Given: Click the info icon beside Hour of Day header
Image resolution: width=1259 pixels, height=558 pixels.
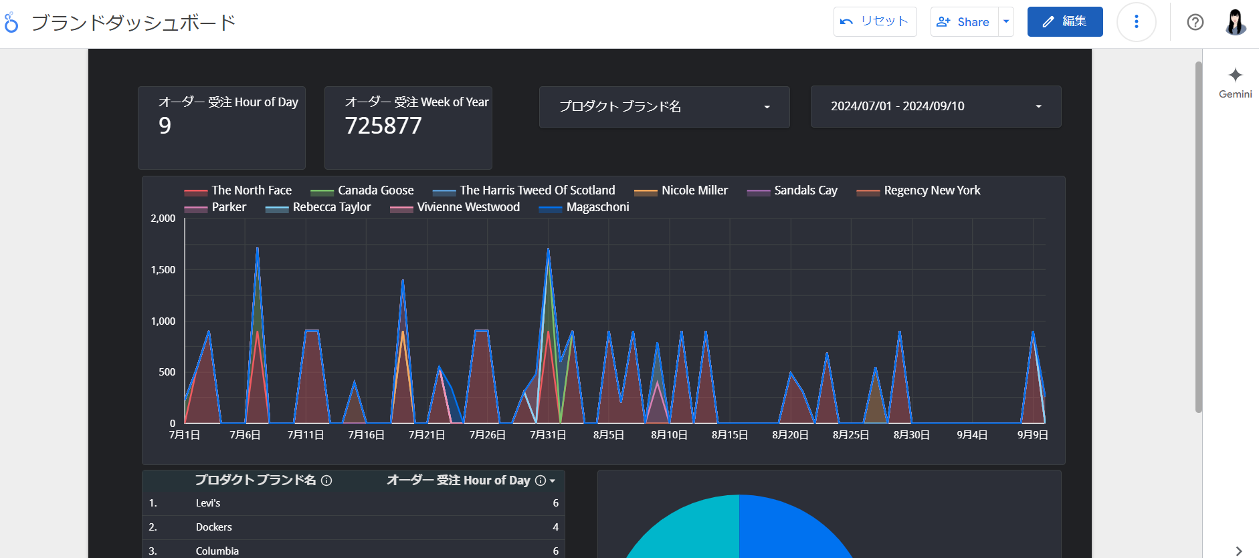Looking at the screenshot, I should (541, 480).
